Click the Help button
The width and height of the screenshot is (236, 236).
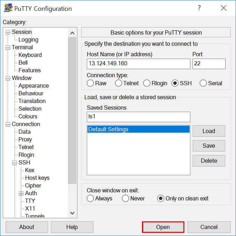point(72,227)
